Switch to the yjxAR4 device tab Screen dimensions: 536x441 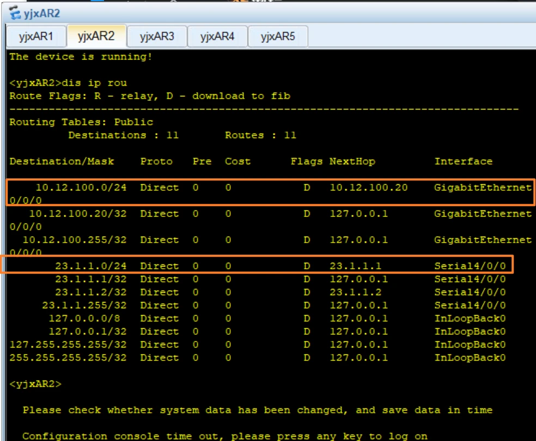pos(217,37)
